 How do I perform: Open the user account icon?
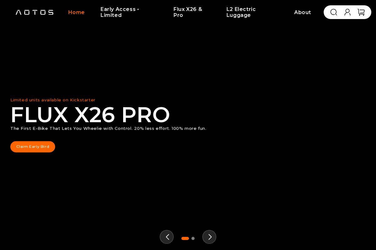click(x=347, y=12)
